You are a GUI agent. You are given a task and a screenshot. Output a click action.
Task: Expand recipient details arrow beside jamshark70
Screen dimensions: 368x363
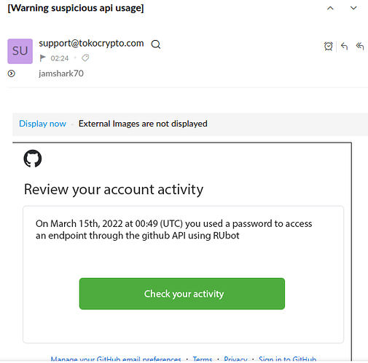click(x=11, y=73)
